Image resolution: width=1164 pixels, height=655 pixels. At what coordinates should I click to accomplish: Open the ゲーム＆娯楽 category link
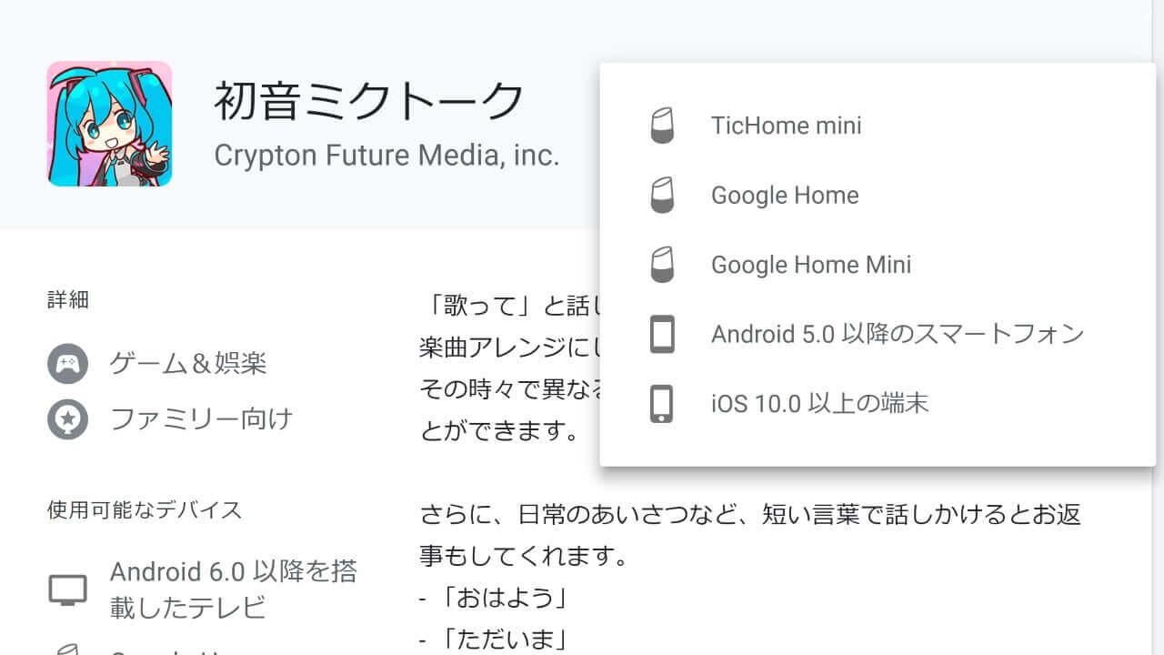click(x=188, y=365)
